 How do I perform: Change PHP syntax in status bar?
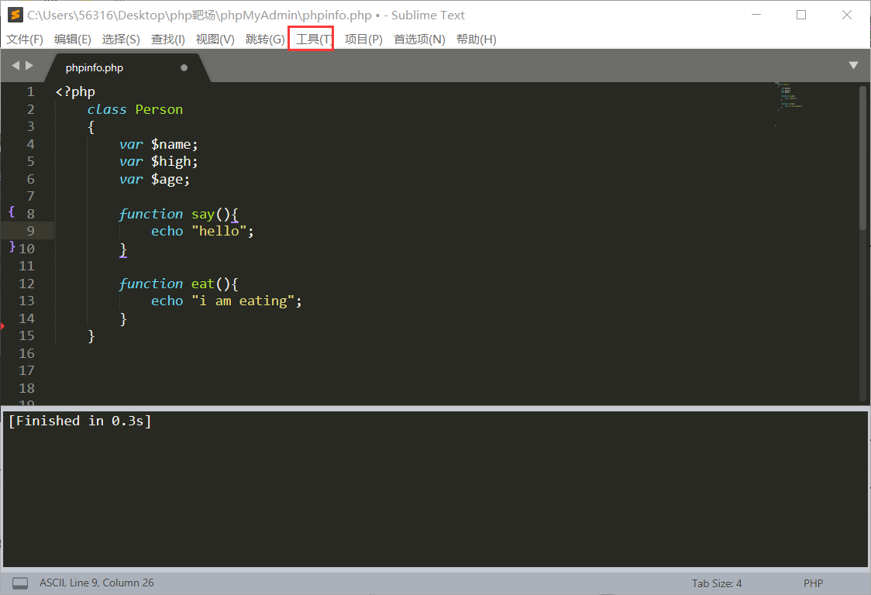coord(813,583)
